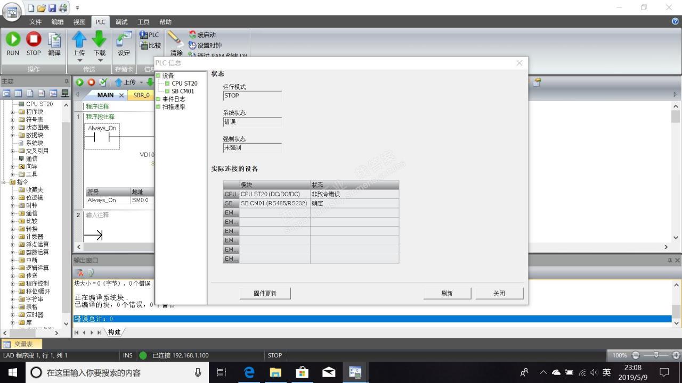The image size is (682, 383).
Task: Open the 文件 menu tab
Action: pos(35,22)
